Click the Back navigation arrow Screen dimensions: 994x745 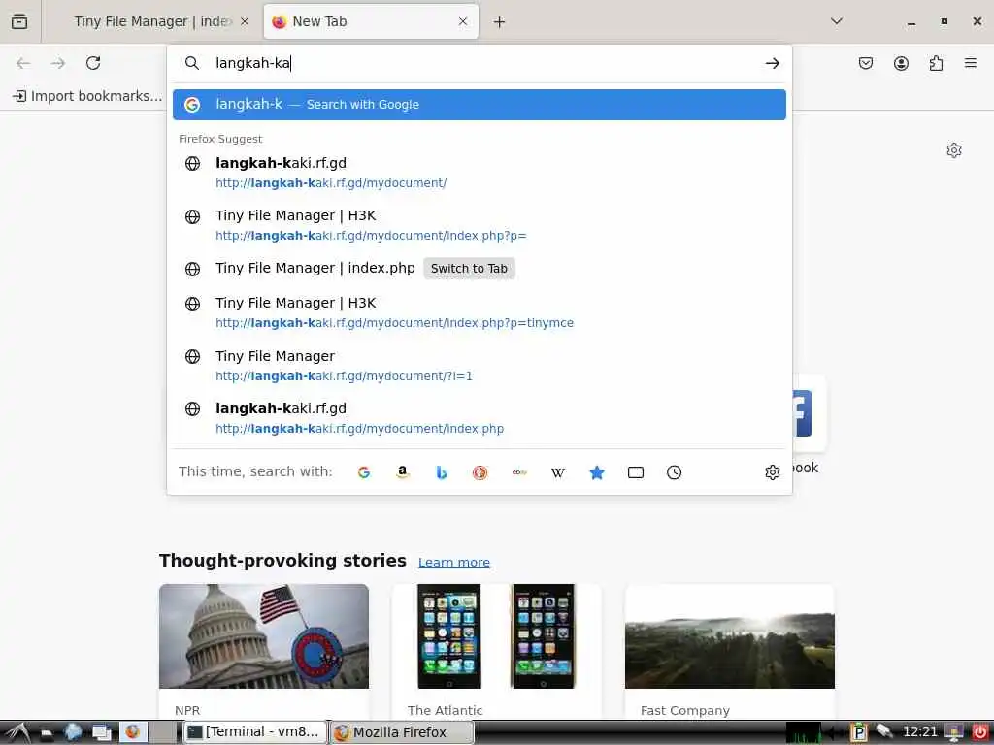[23, 63]
